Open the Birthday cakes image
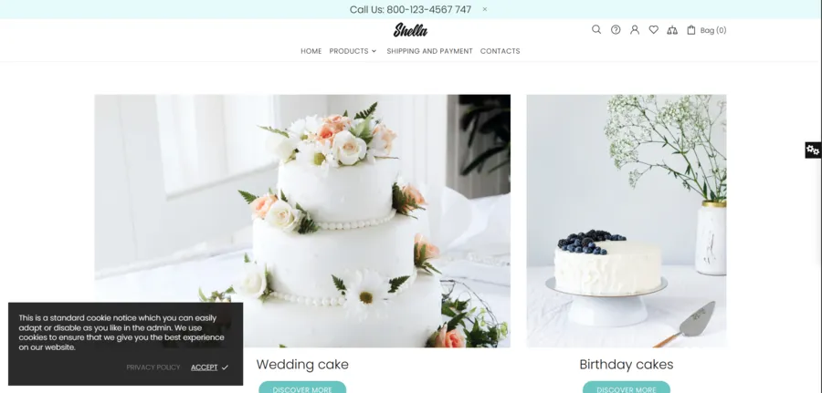 (x=627, y=221)
